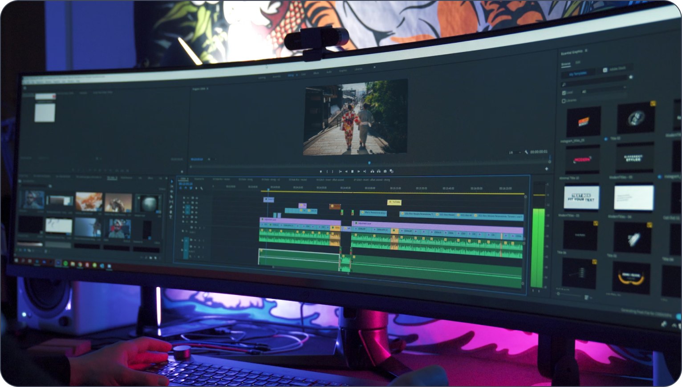This screenshot has height=387, width=682.
Task: Click the Lift button
Action: click(372, 171)
